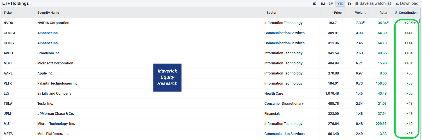This screenshot has width=422, height=140.
Task: Click the return 229.65 cell
Action: tap(381, 124)
